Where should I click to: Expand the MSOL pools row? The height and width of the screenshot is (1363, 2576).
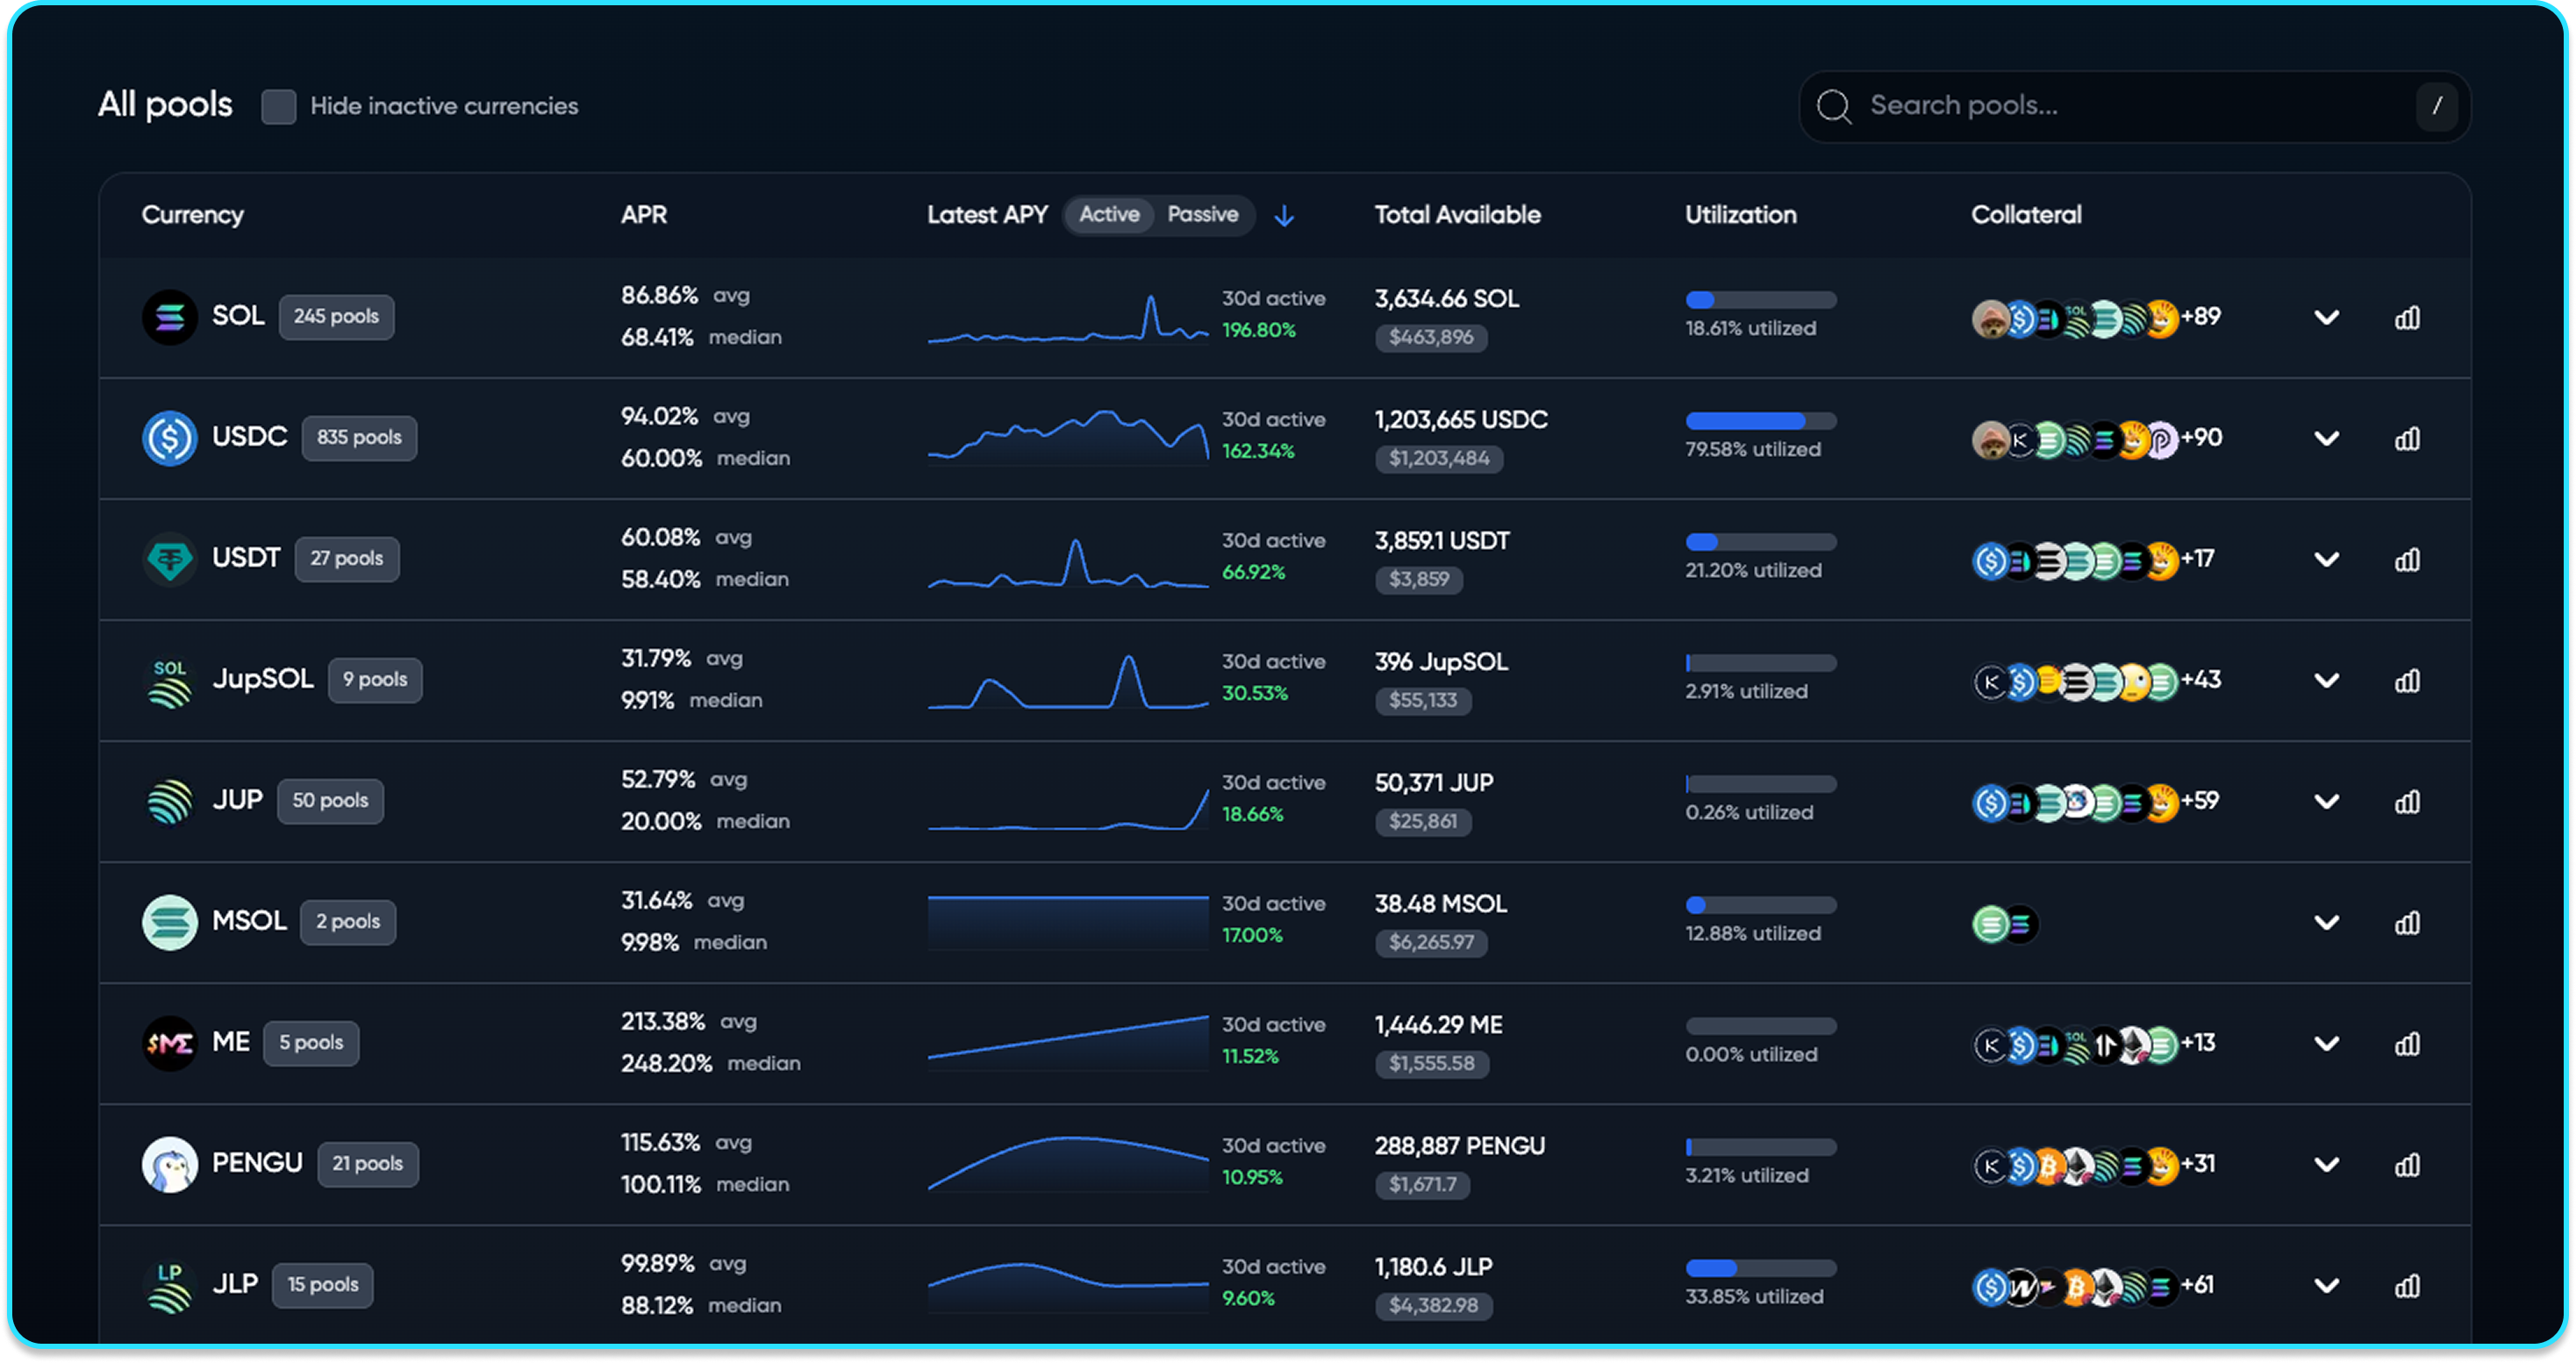click(2326, 923)
